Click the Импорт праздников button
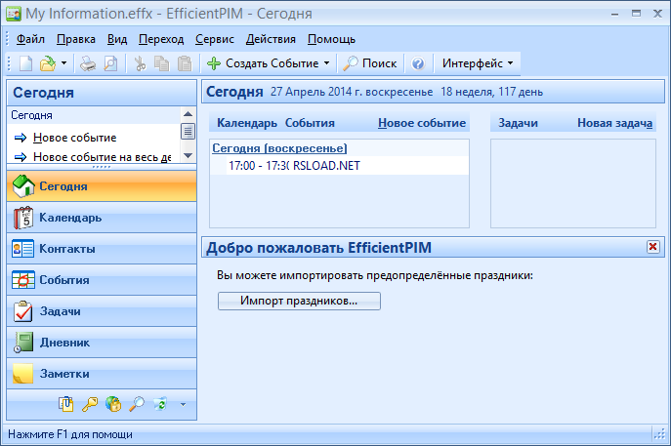Image resolution: width=671 pixels, height=446 pixels. tap(299, 301)
